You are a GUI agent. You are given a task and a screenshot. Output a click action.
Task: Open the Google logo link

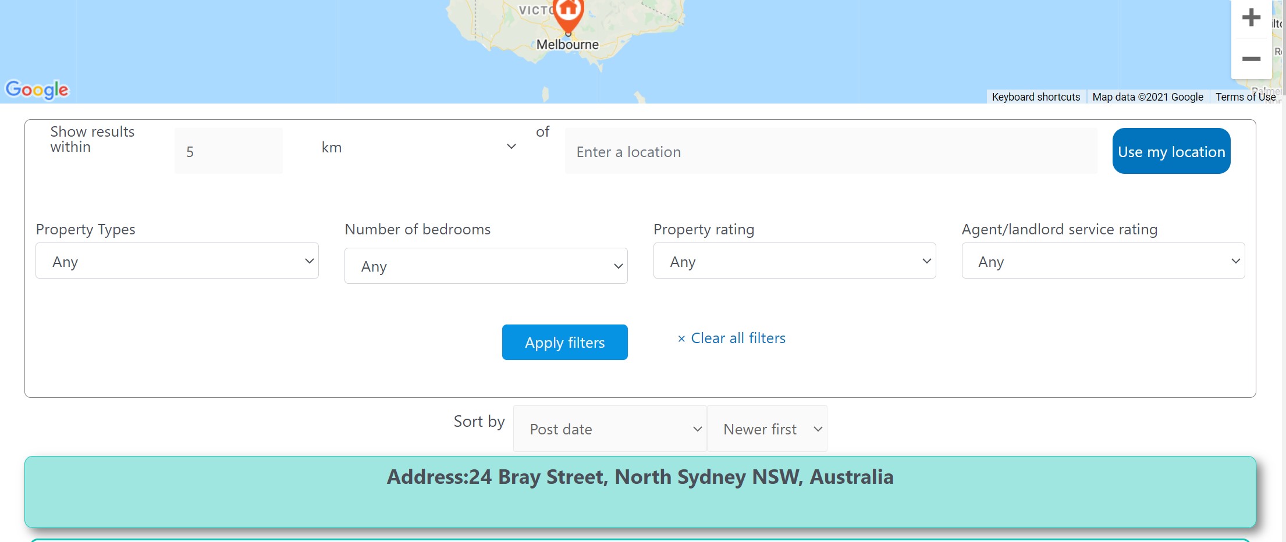point(37,90)
